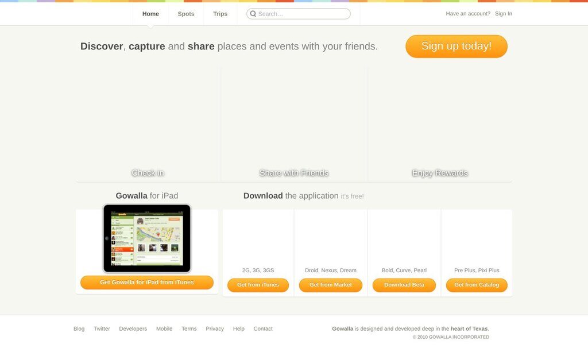Open the Privacy footer link

tap(215, 328)
